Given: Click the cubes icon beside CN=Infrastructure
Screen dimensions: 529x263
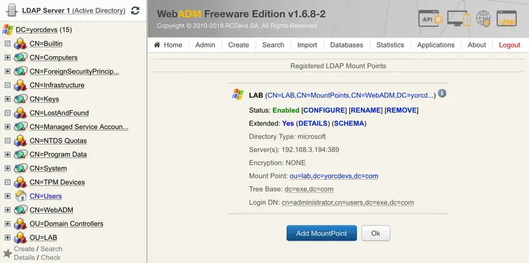Looking at the screenshot, I should tap(20, 85).
